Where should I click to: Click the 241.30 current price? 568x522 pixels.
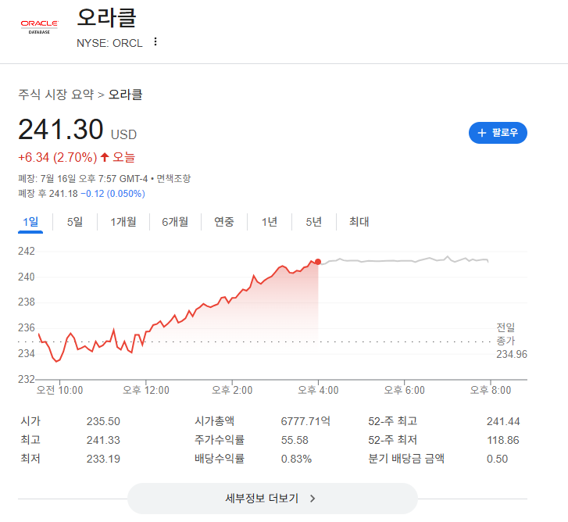pos(61,129)
